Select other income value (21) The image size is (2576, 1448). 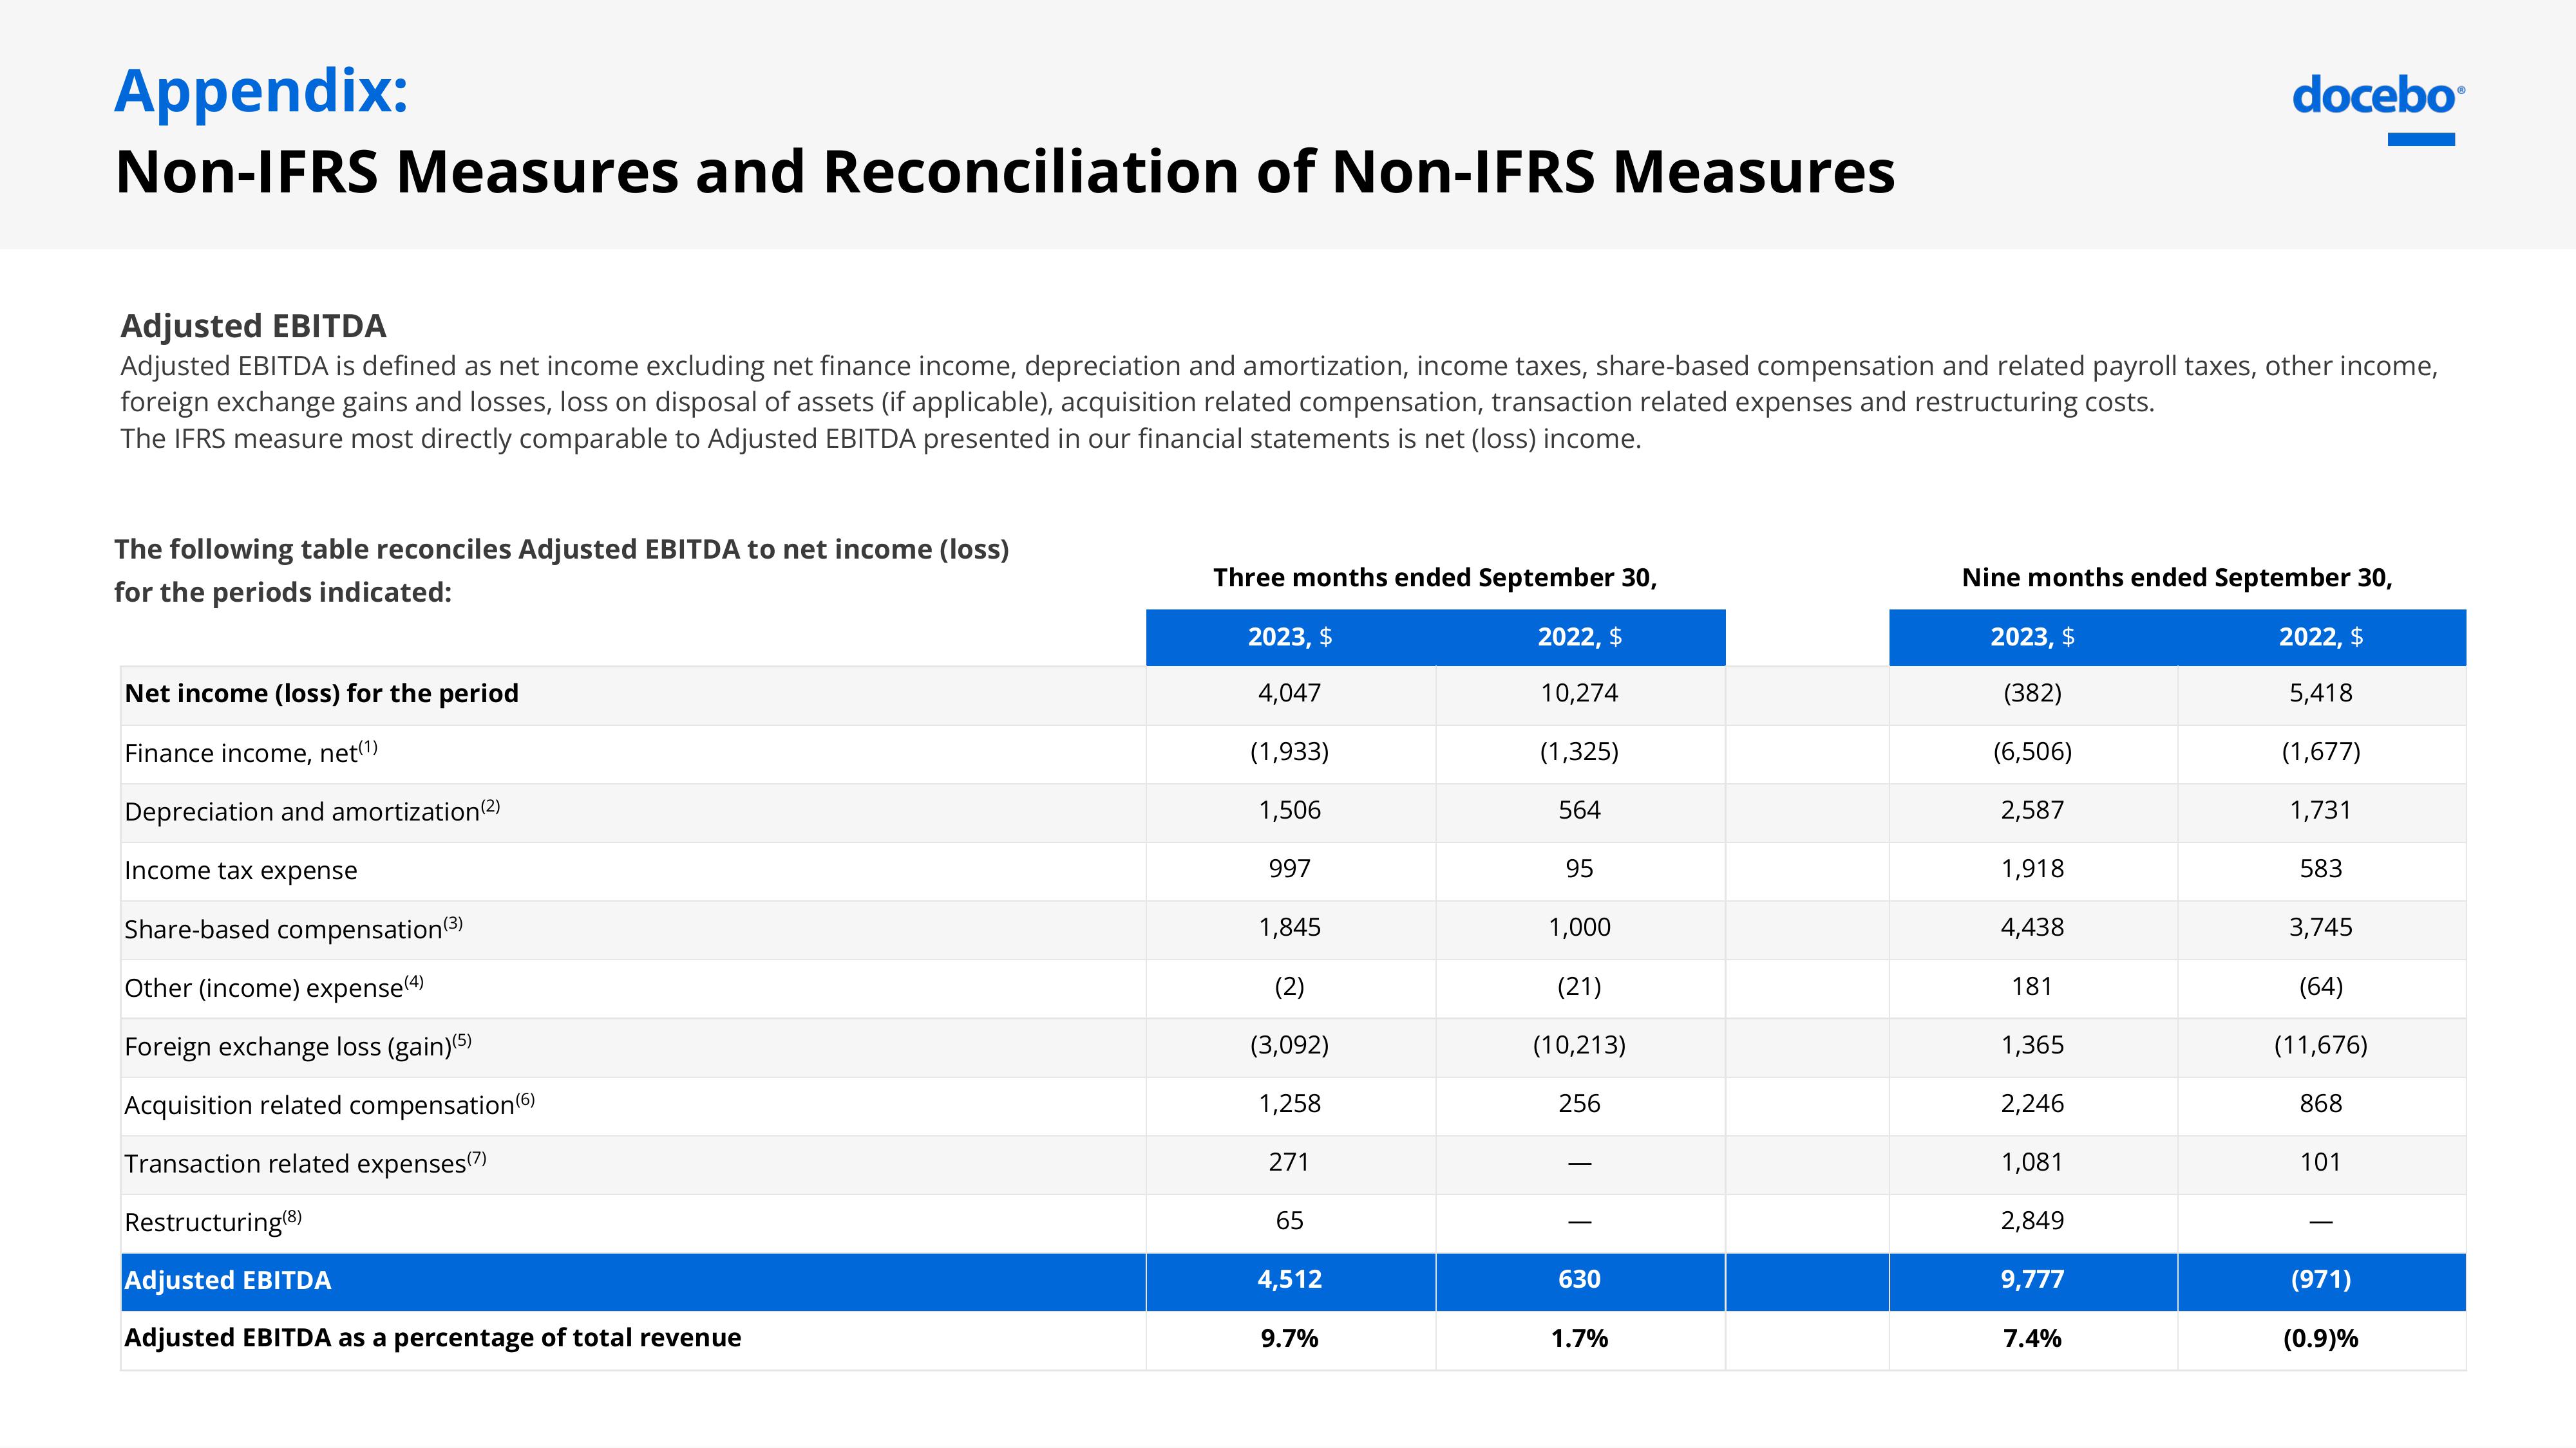[1579, 987]
